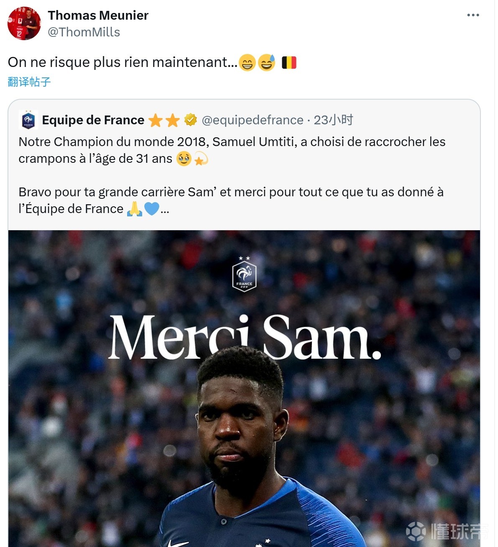Image resolution: width=498 pixels, height=547 pixels.
Task: Click the Equipe de France crest avatar
Action: [28, 121]
